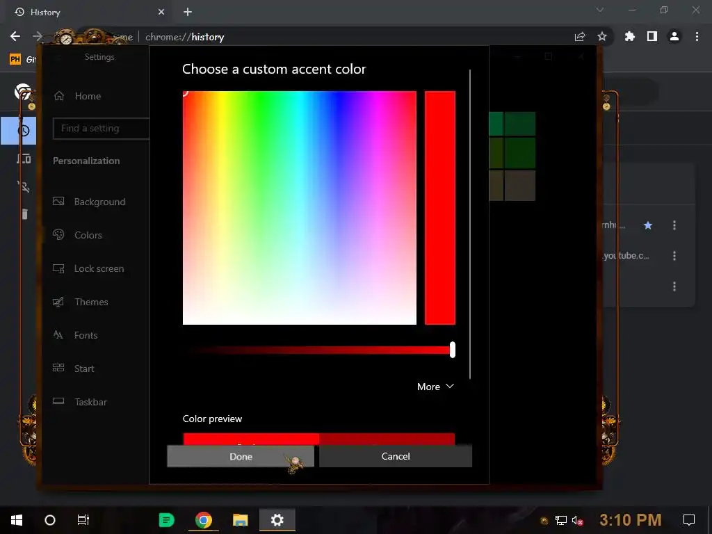Click the 3:10 PM taskbar clock
The image size is (712, 534).
[x=630, y=520]
